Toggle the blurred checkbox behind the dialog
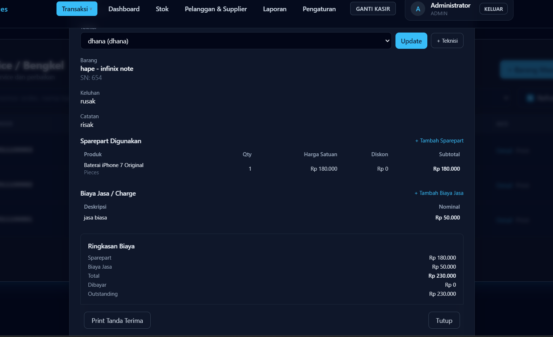553x337 pixels. [x=530, y=98]
